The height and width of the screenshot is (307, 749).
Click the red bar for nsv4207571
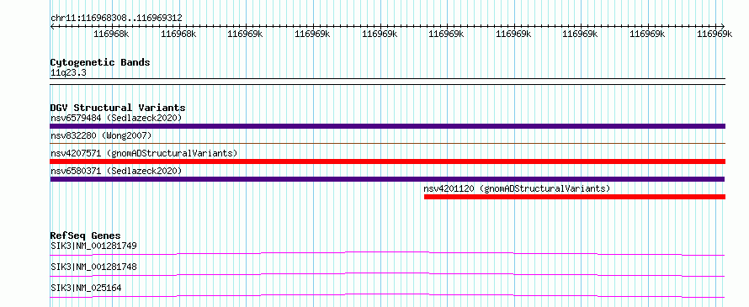click(x=387, y=161)
